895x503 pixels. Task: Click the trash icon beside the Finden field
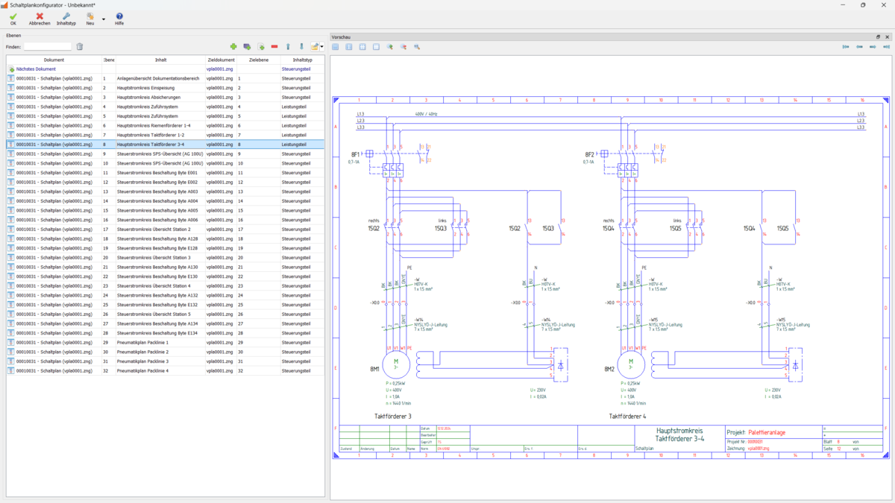[x=80, y=47]
